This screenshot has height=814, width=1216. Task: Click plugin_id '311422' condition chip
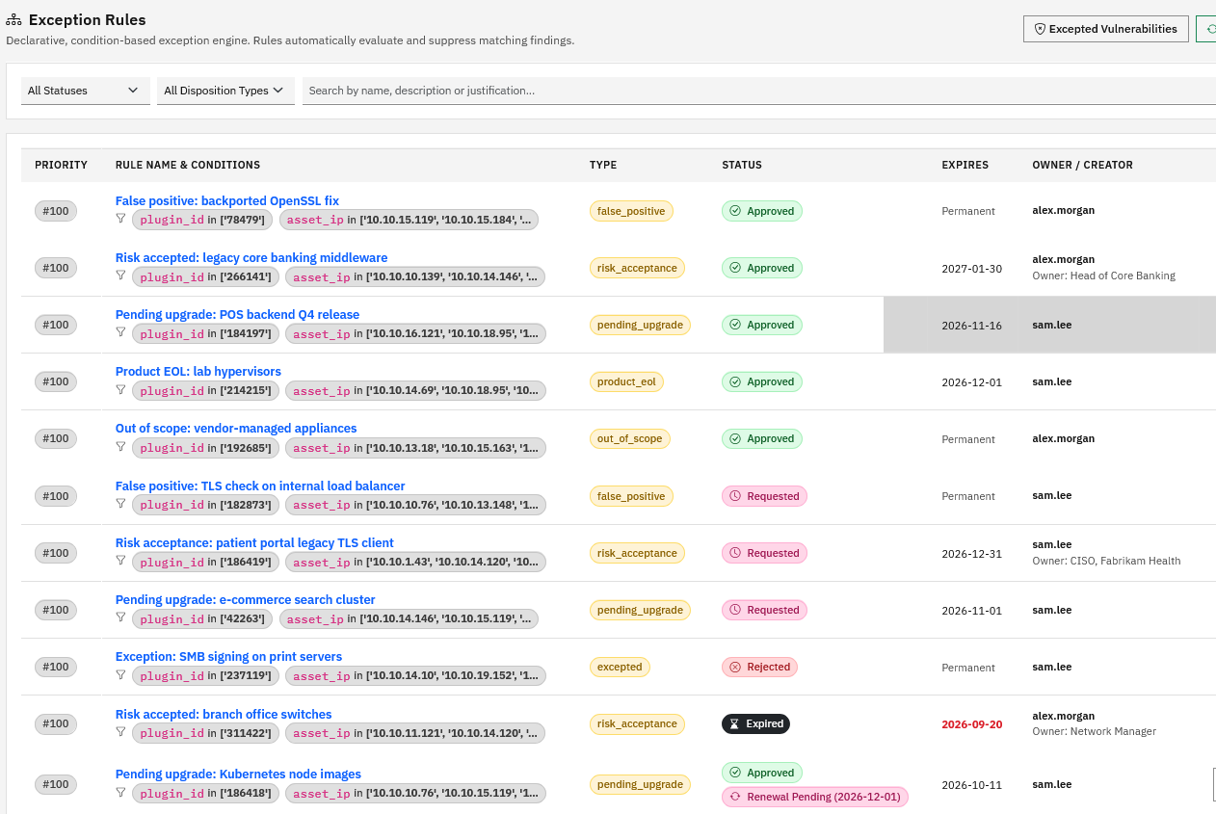point(205,733)
